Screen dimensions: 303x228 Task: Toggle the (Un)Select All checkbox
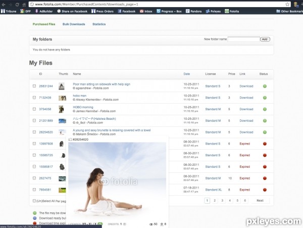pos(34,201)
